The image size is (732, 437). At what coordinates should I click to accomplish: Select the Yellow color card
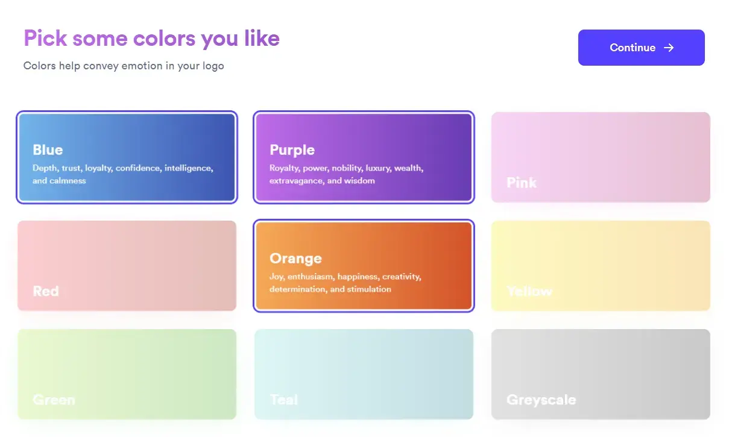point(601,265)
